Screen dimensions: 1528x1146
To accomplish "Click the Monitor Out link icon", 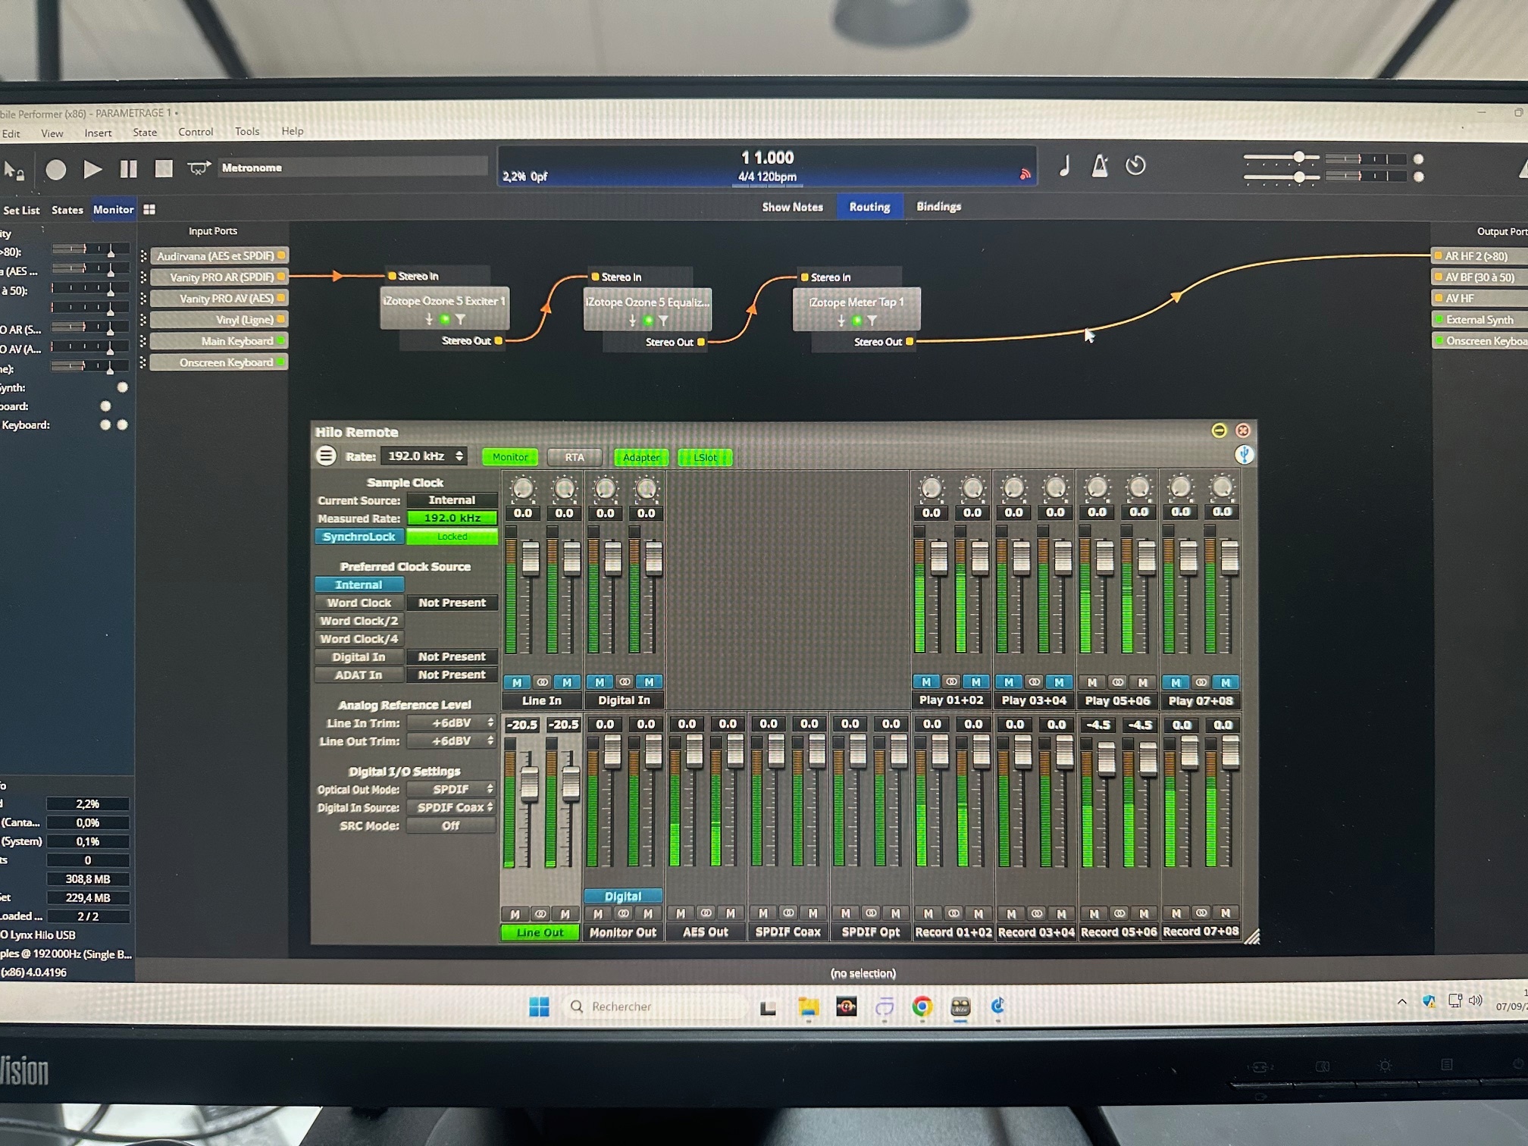I will click(623, 913).
